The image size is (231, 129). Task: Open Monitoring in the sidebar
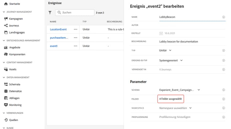coord(15,105)
